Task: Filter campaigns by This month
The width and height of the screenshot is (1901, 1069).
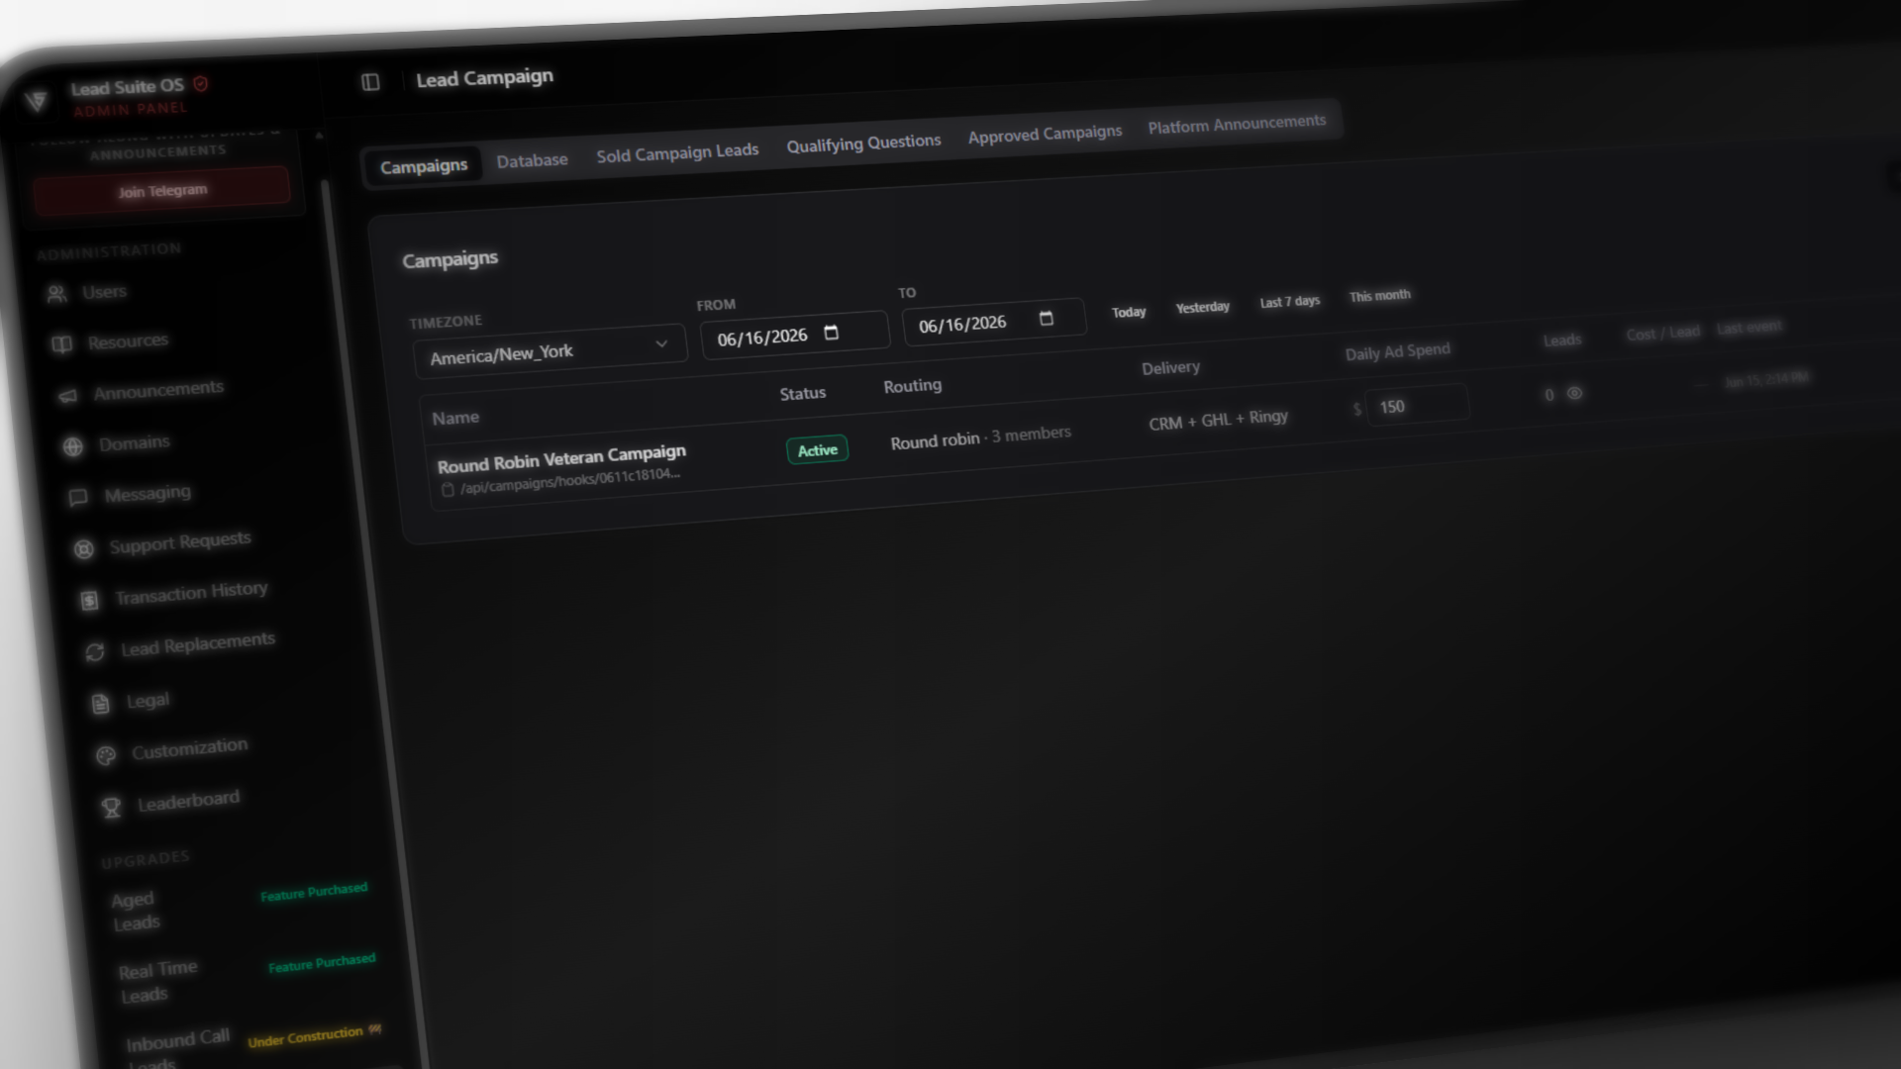Action: [x=1380, y=296]
